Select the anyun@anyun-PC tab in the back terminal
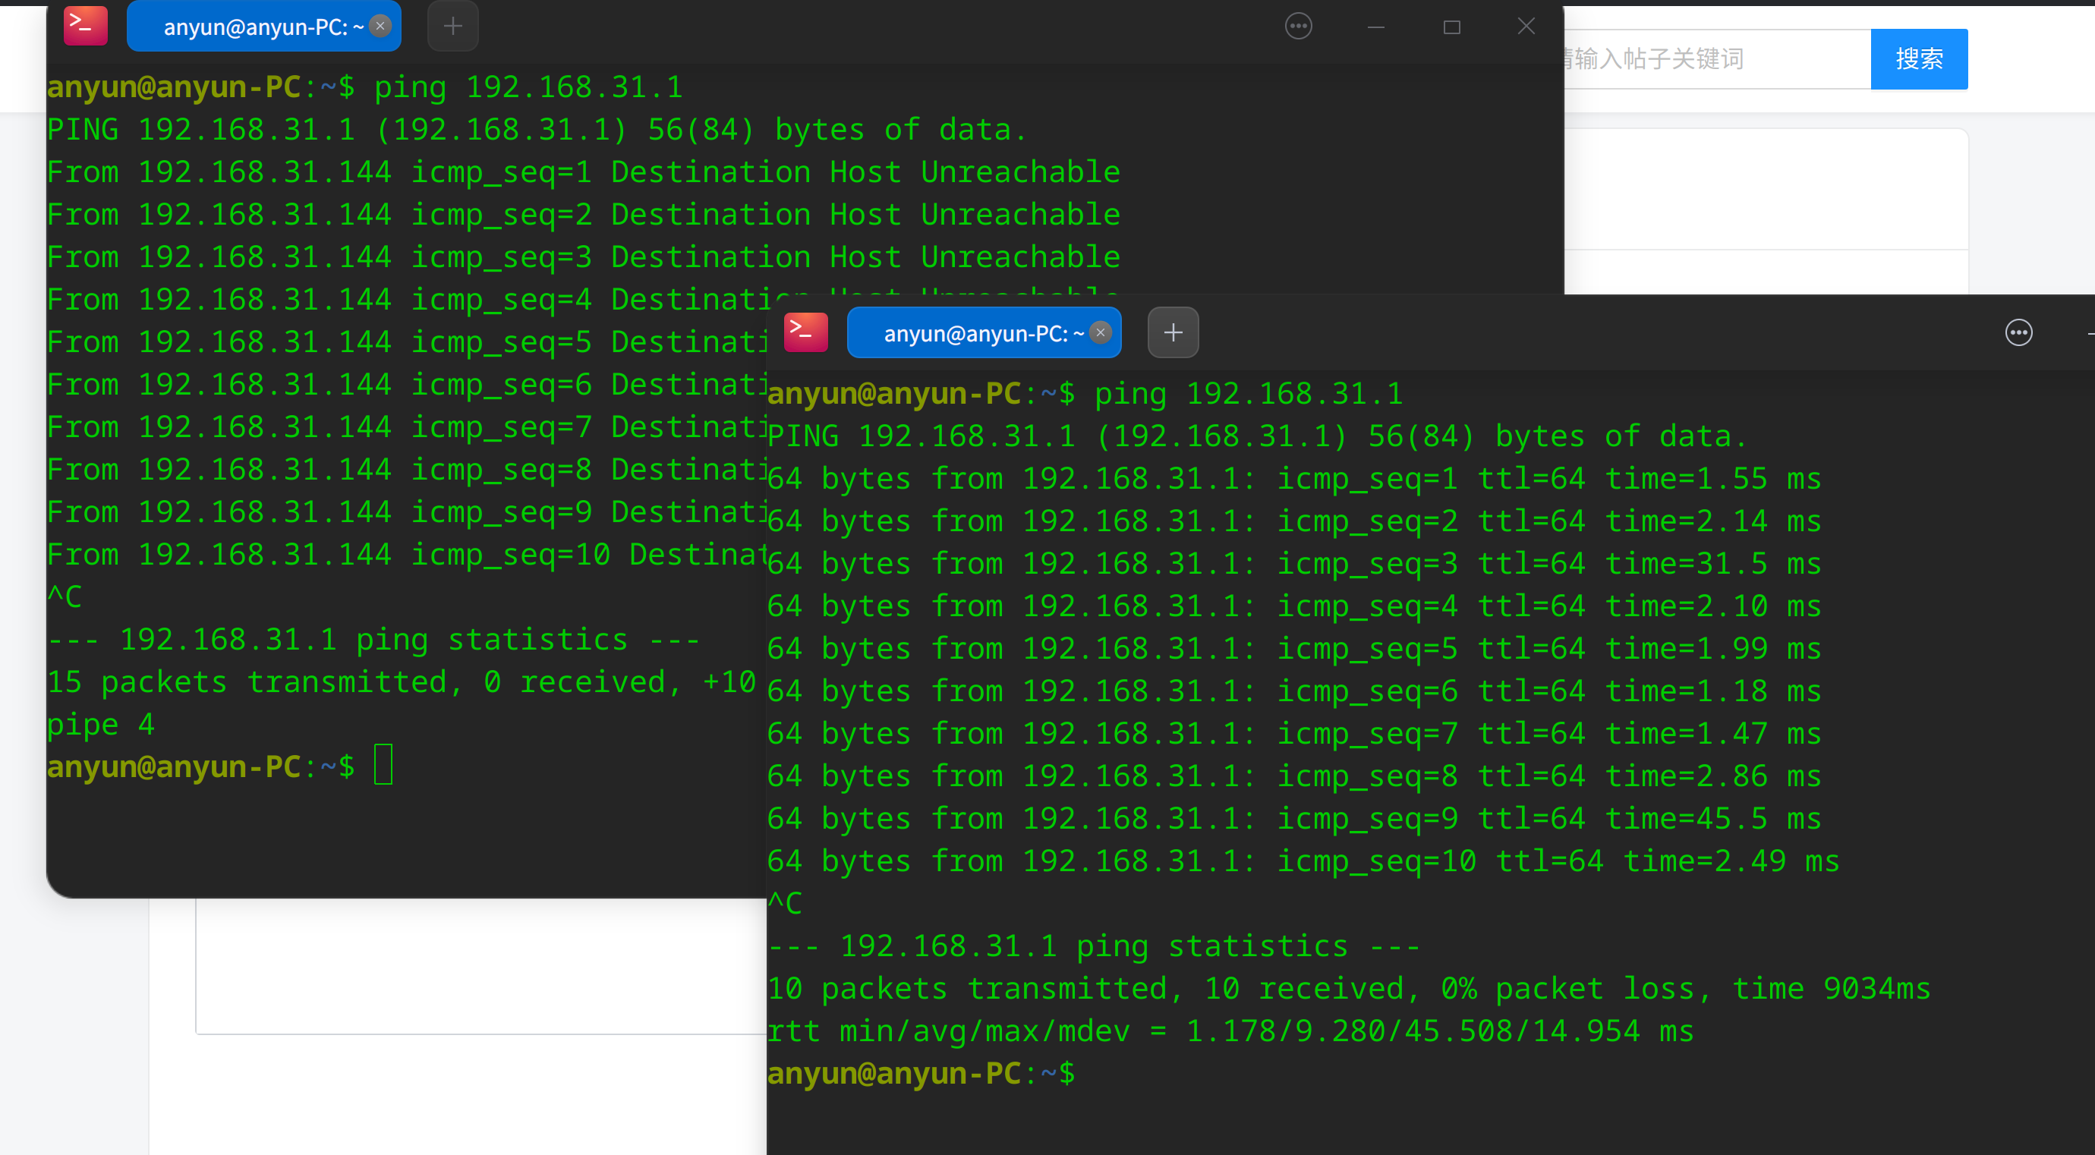This screenshot has width=2095, height=1155. (x=252, y=27)
